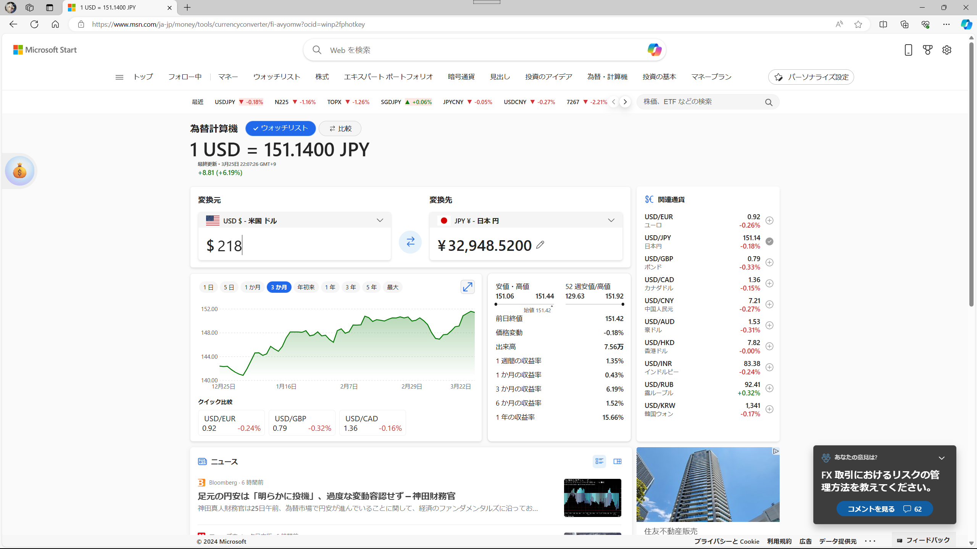Switch news to list view layout
The width and height of the screenshot is (977, 549).
[x=599, y=461]
